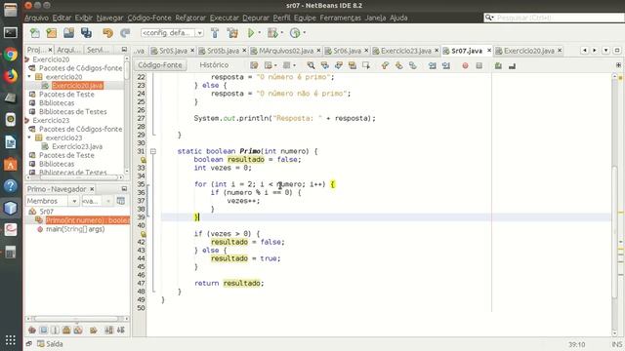This screenshot has width=625, height=351.
Task: Open Firefox from the dock
Action: [11, 76]
